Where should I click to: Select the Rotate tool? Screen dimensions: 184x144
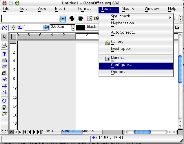point(4,101)
